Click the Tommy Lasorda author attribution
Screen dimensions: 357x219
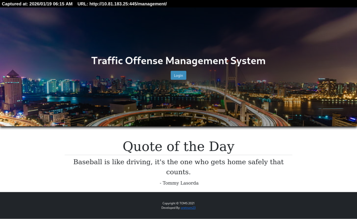tap(179, 183)
